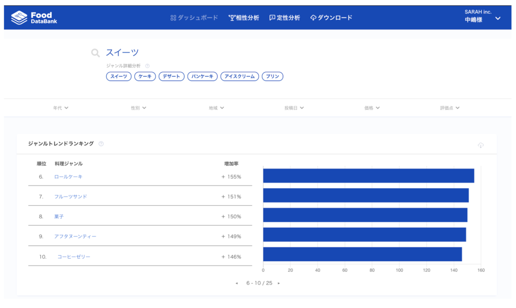Open the ロールケーキ genre link
The image size is (516, 308).
(x=68, y=177)
